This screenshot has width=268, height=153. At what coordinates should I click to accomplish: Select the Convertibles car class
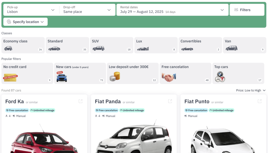[200, 45]
